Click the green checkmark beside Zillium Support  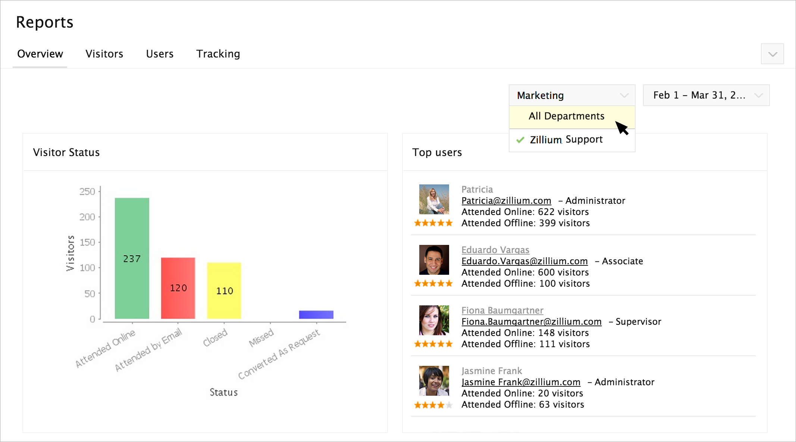pyautogui.click(x=520, y=140)
